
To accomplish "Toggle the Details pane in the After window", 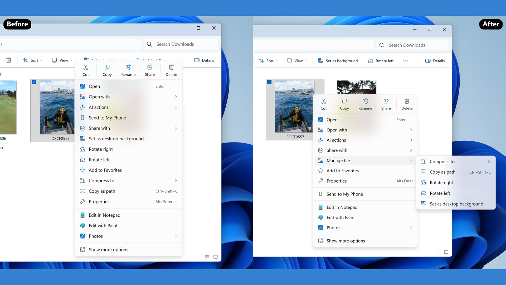I will pos(435,61).
